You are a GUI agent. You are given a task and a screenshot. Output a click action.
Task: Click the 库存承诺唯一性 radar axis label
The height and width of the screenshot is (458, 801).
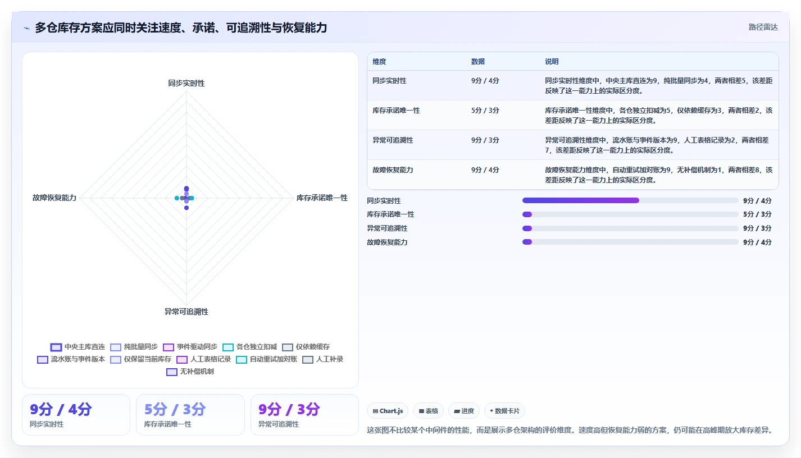pyautogui.click(x=322, y=198)
